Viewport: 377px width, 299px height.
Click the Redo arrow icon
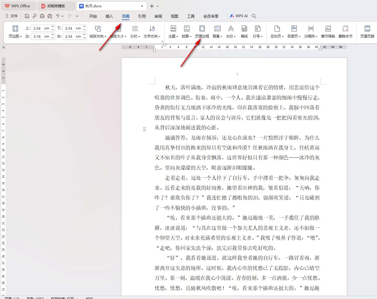70,16
